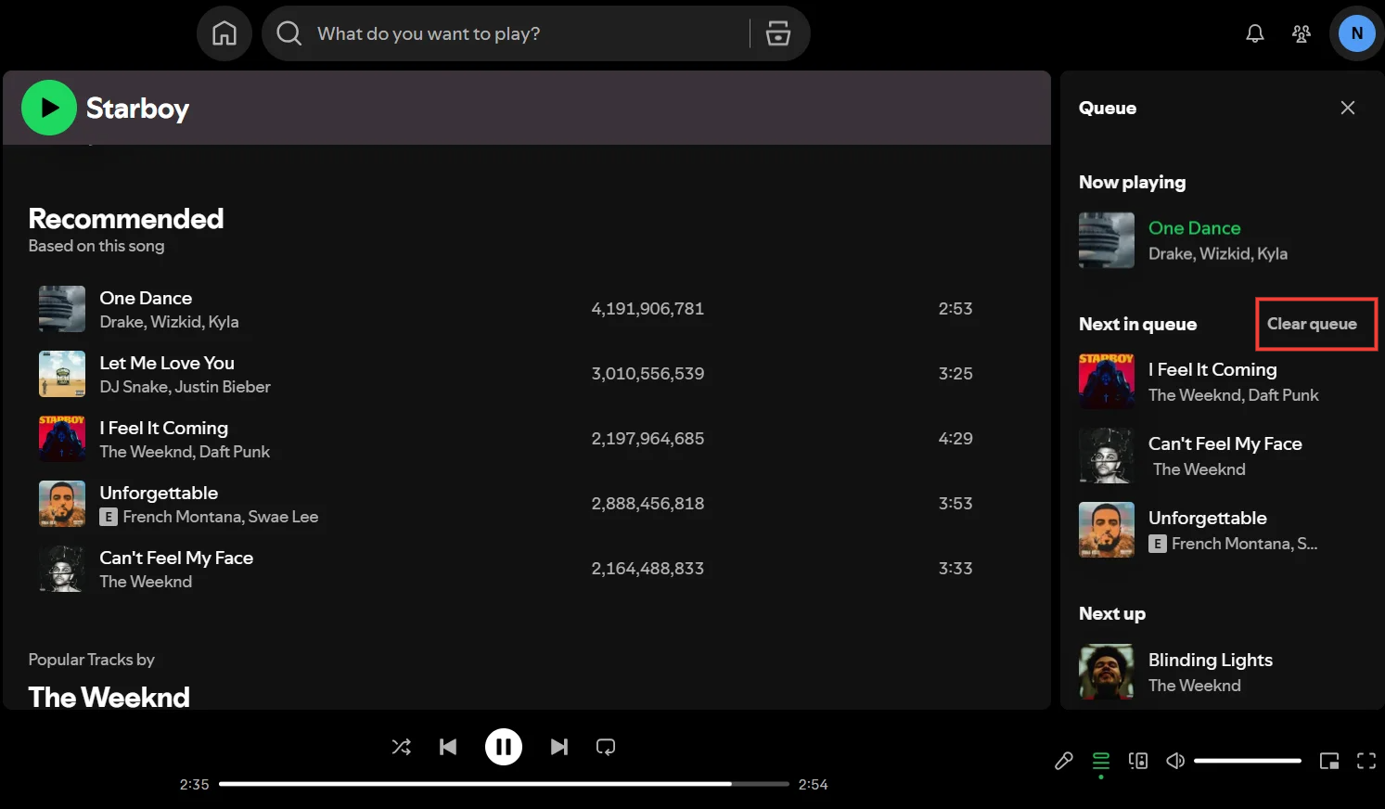This screenshot has height=809, width=1385.
Task: Toggle shuffle playback
Action: click(401, 747)
